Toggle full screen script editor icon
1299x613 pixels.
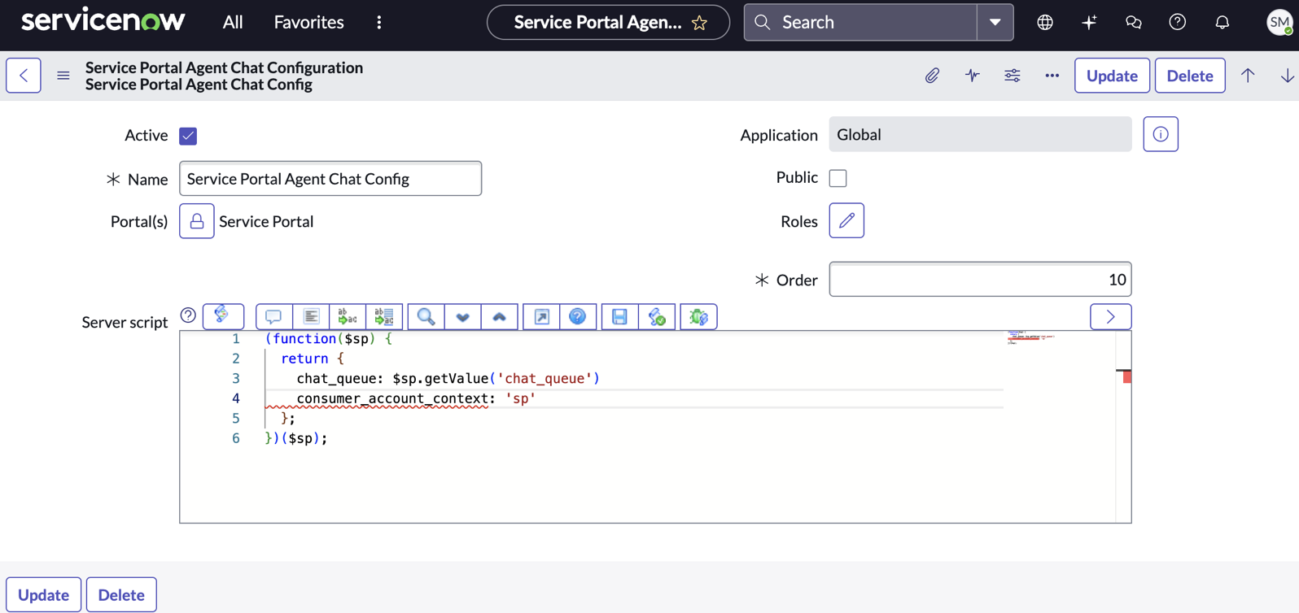[541, 316]
